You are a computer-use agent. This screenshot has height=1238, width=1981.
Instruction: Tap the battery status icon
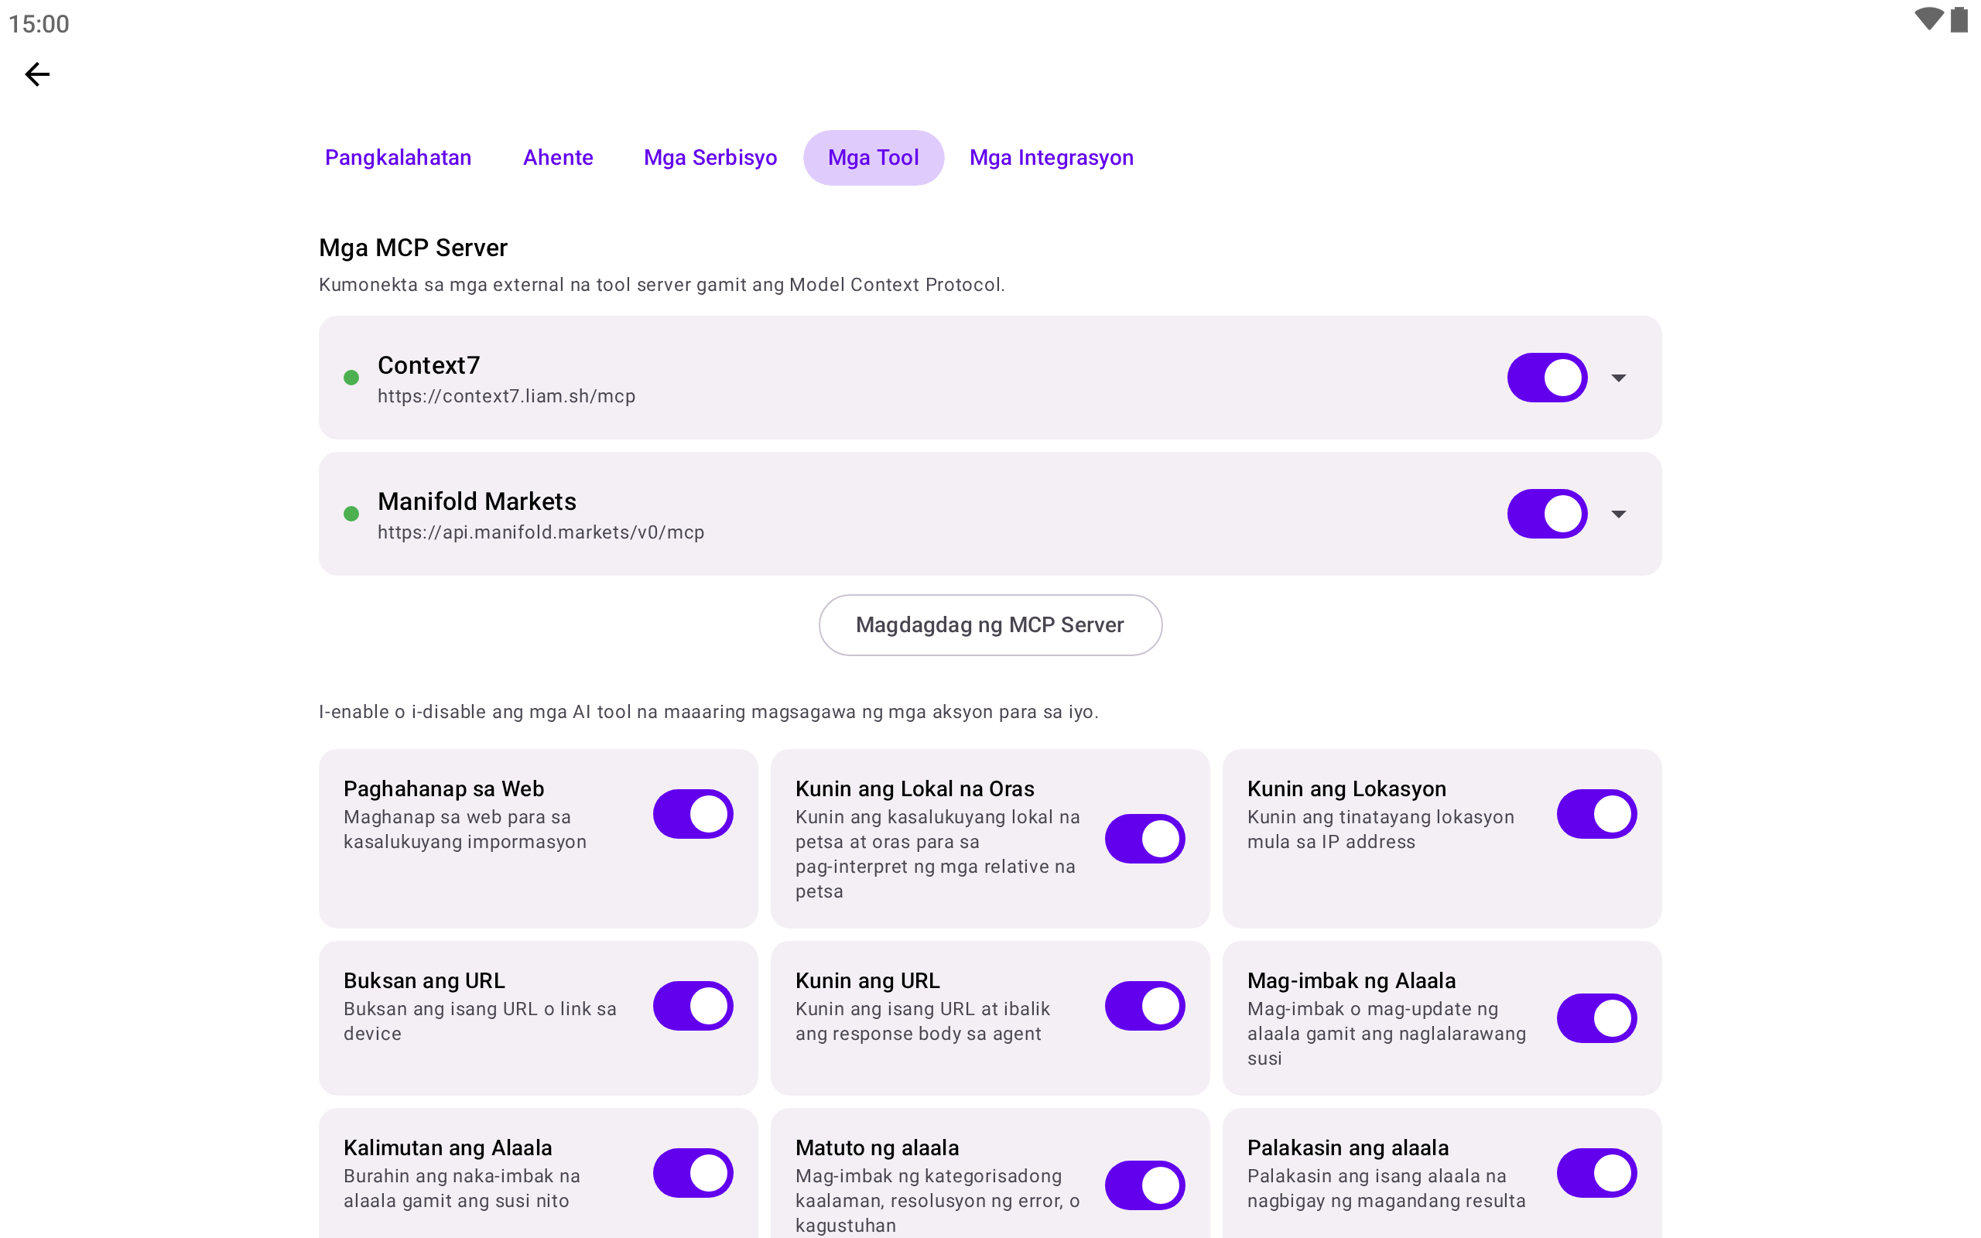1959,19
